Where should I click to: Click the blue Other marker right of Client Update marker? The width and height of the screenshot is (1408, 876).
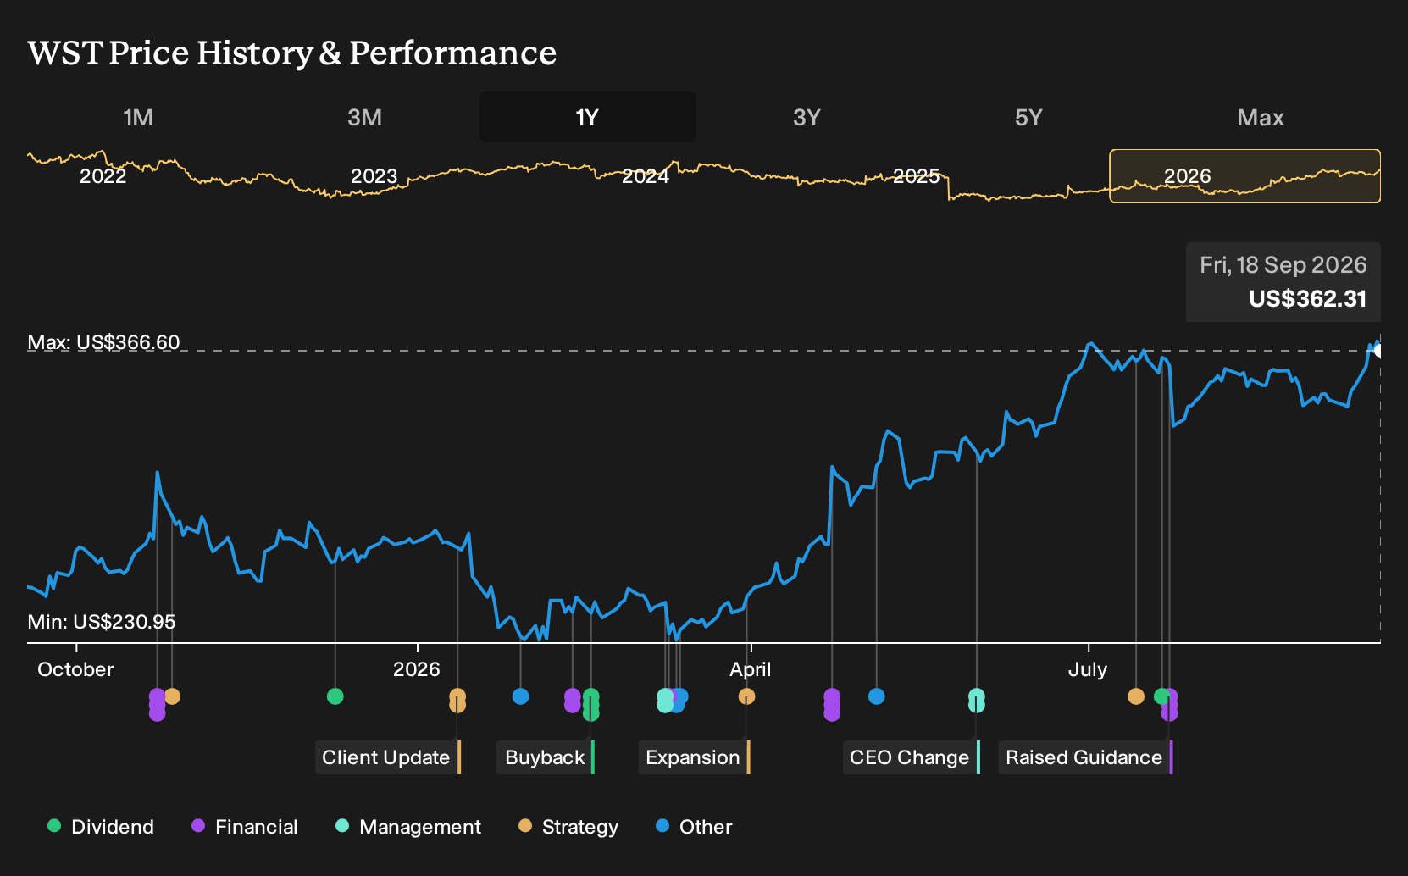tap(520, 696)
